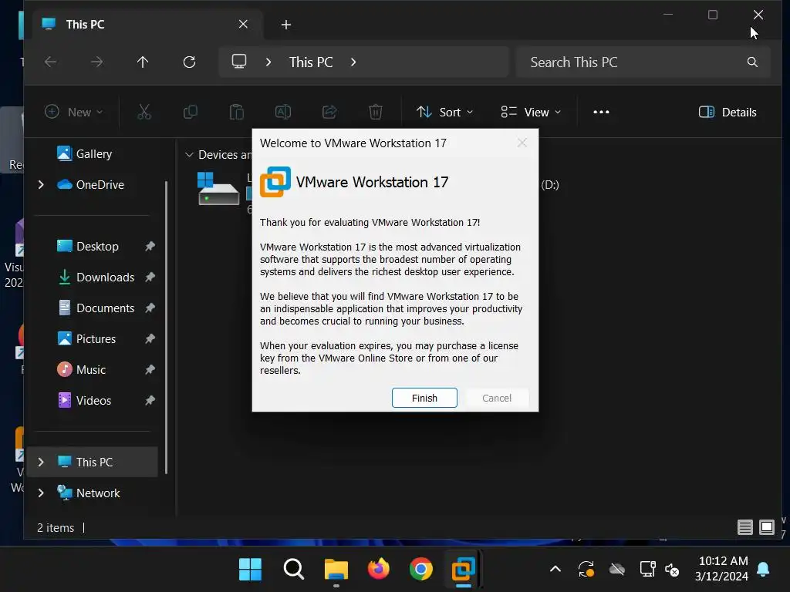The image size is (790, 592).
Task: Click the search magnifier icon
Action: pyautogui.click(x=752, y=62)
